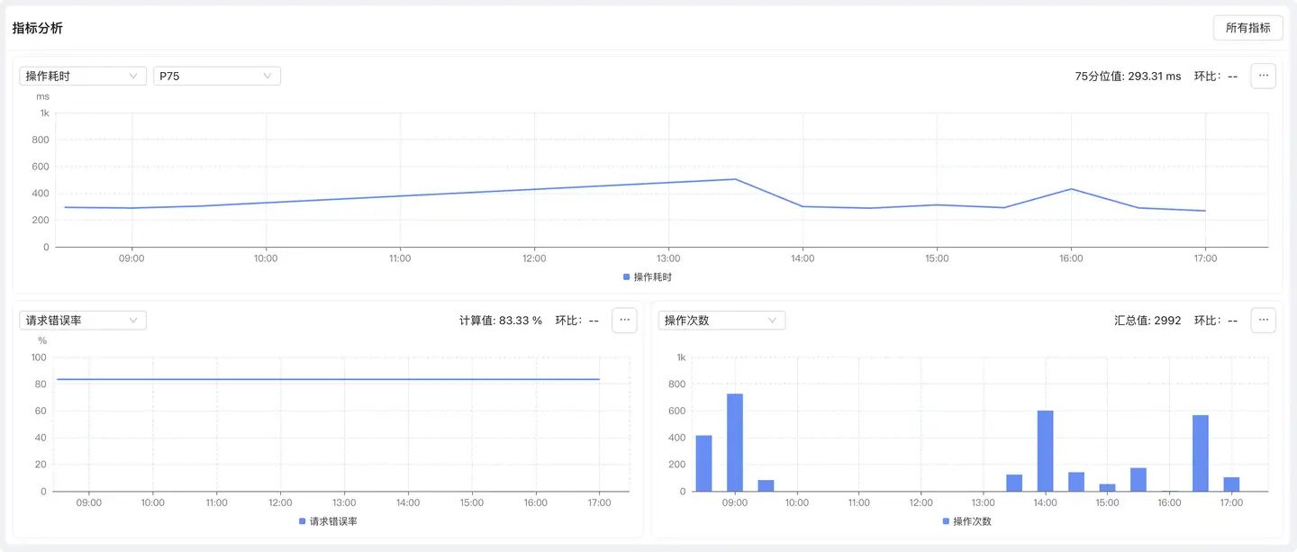Image resolution: width=1297 pixels, height=552 pixels.
Task: Open the P75 percentile dropdown
Action: (216, 77)
